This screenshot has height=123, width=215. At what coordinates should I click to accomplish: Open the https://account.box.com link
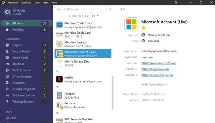pyautogui.click(x=157, y=75)
